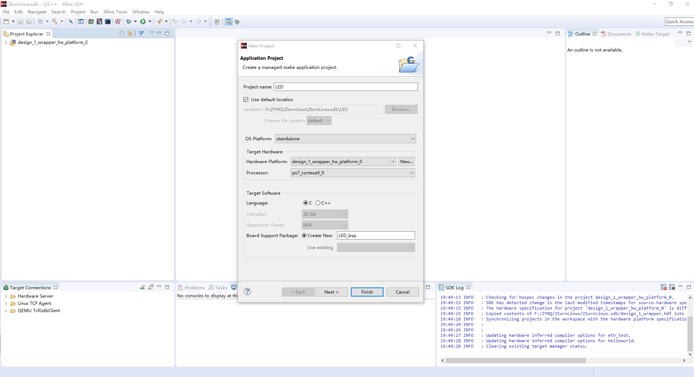Open the Navigate menu
Image resolution: width=694 pixels, height=377 pixels.
tap(37, 12)
